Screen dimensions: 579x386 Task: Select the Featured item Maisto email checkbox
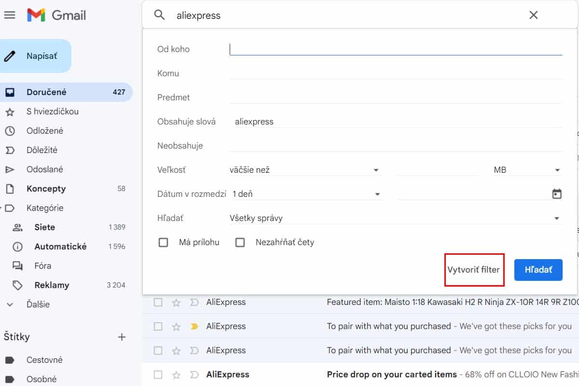tap(158, 302)
